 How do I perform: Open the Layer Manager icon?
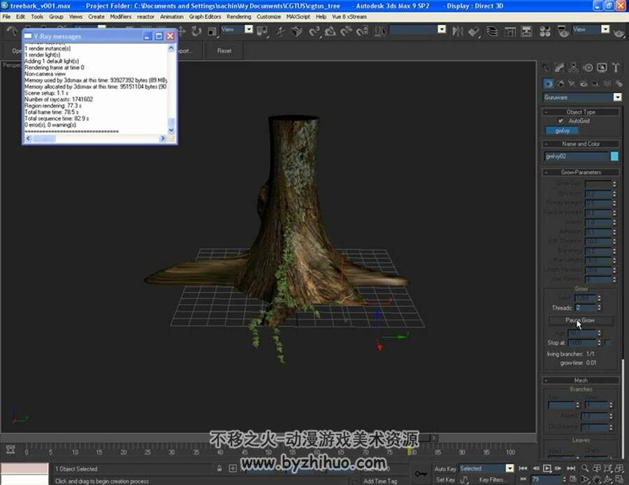coord(492,31)
